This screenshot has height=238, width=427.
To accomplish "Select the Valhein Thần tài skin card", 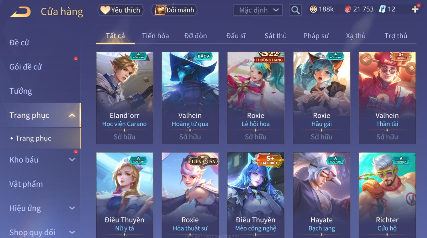I will (387, 98).
